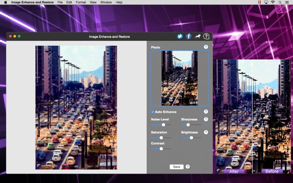Image resolution: width=293 pixels, height=183 pixels.
Task: Open the Edit menu
Action: point(69,2)
